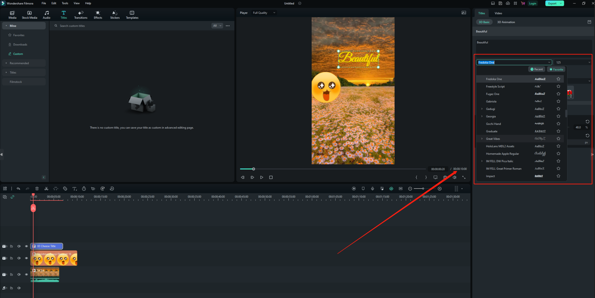Screen dimensions: 595x298
Task: Open the add text tool in timeline toolbar
Action: tap(74, 189)
